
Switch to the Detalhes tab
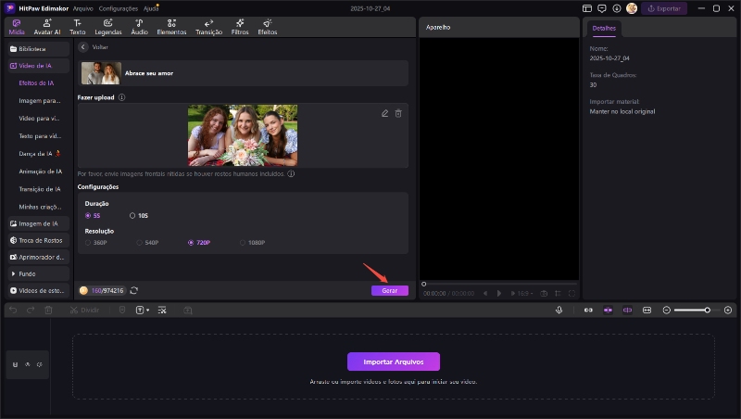point(604,29)
